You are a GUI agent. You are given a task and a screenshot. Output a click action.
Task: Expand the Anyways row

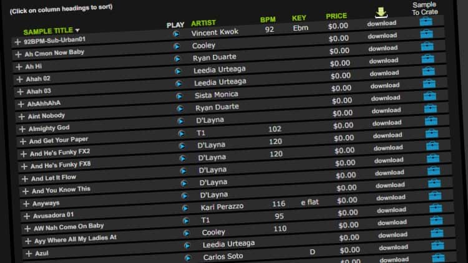[26, 204]
